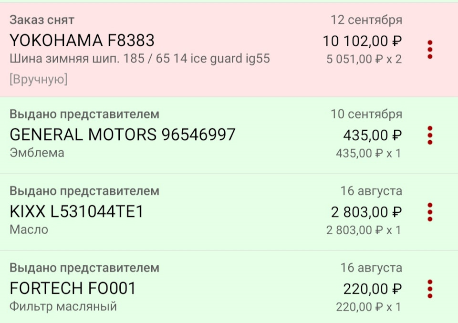Open the YOKOHAMA F8383 order title
Screen dimensions: 458x323
coord(82,41)
